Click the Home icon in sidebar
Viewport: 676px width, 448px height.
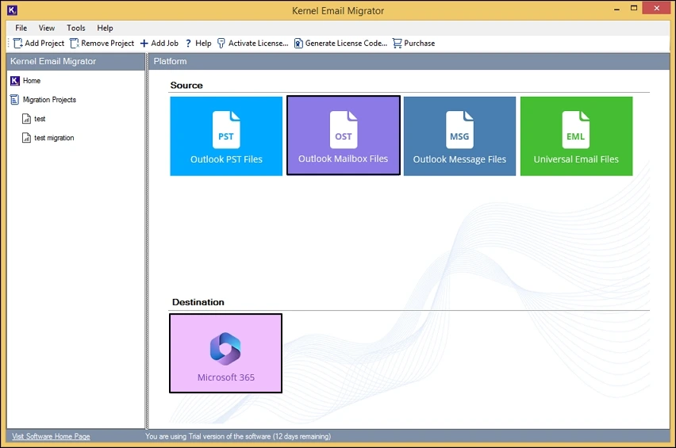(14, 81)
